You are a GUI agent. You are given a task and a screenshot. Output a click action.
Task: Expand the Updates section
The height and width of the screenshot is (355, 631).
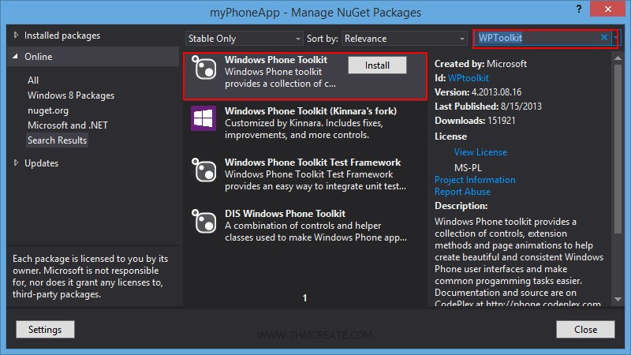[16, 163]
